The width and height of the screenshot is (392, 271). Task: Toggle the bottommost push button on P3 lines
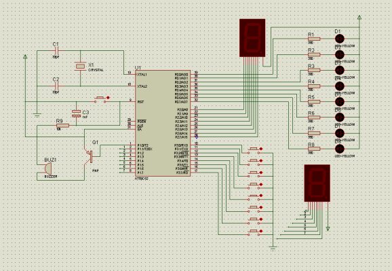[255, 232]
